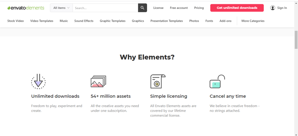Open the Stock Video category
Image resolution: width=298 pixels, height=136 pixels.
pyautogui.click(x=16, y=21)
